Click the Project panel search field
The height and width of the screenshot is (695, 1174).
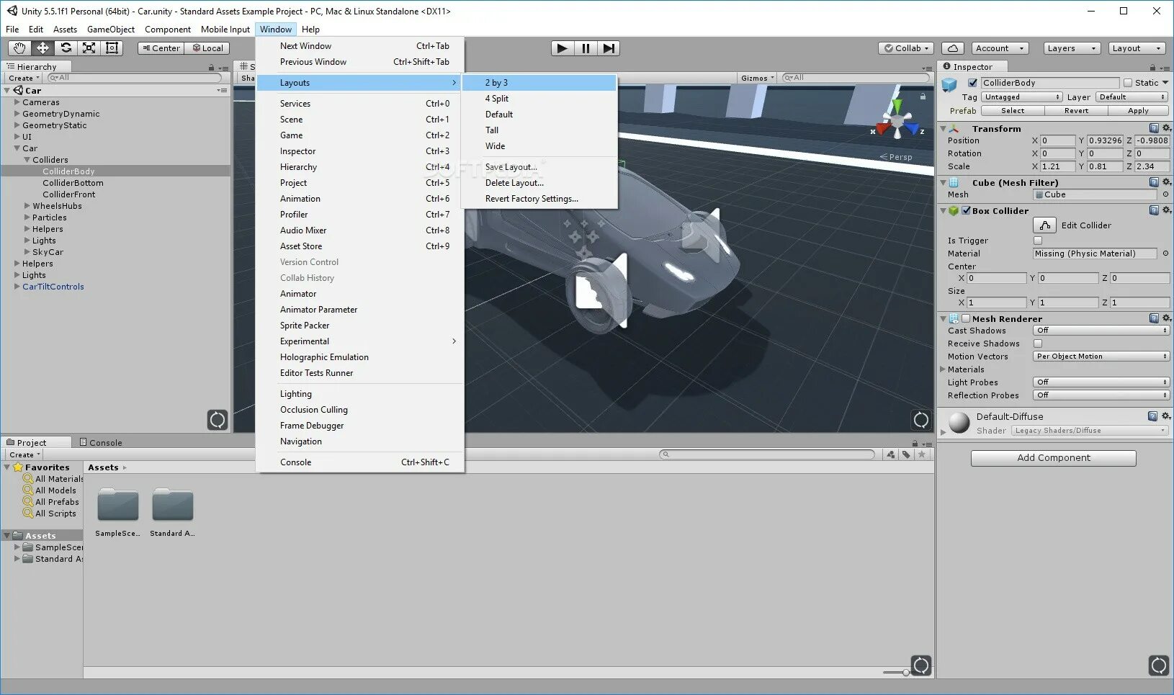pyautogui.click(x=767, y=454)
